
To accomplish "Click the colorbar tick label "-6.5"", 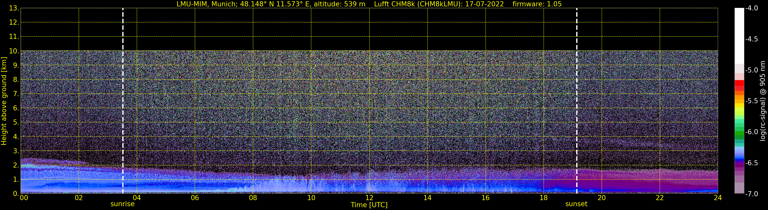I will point(752,163).
